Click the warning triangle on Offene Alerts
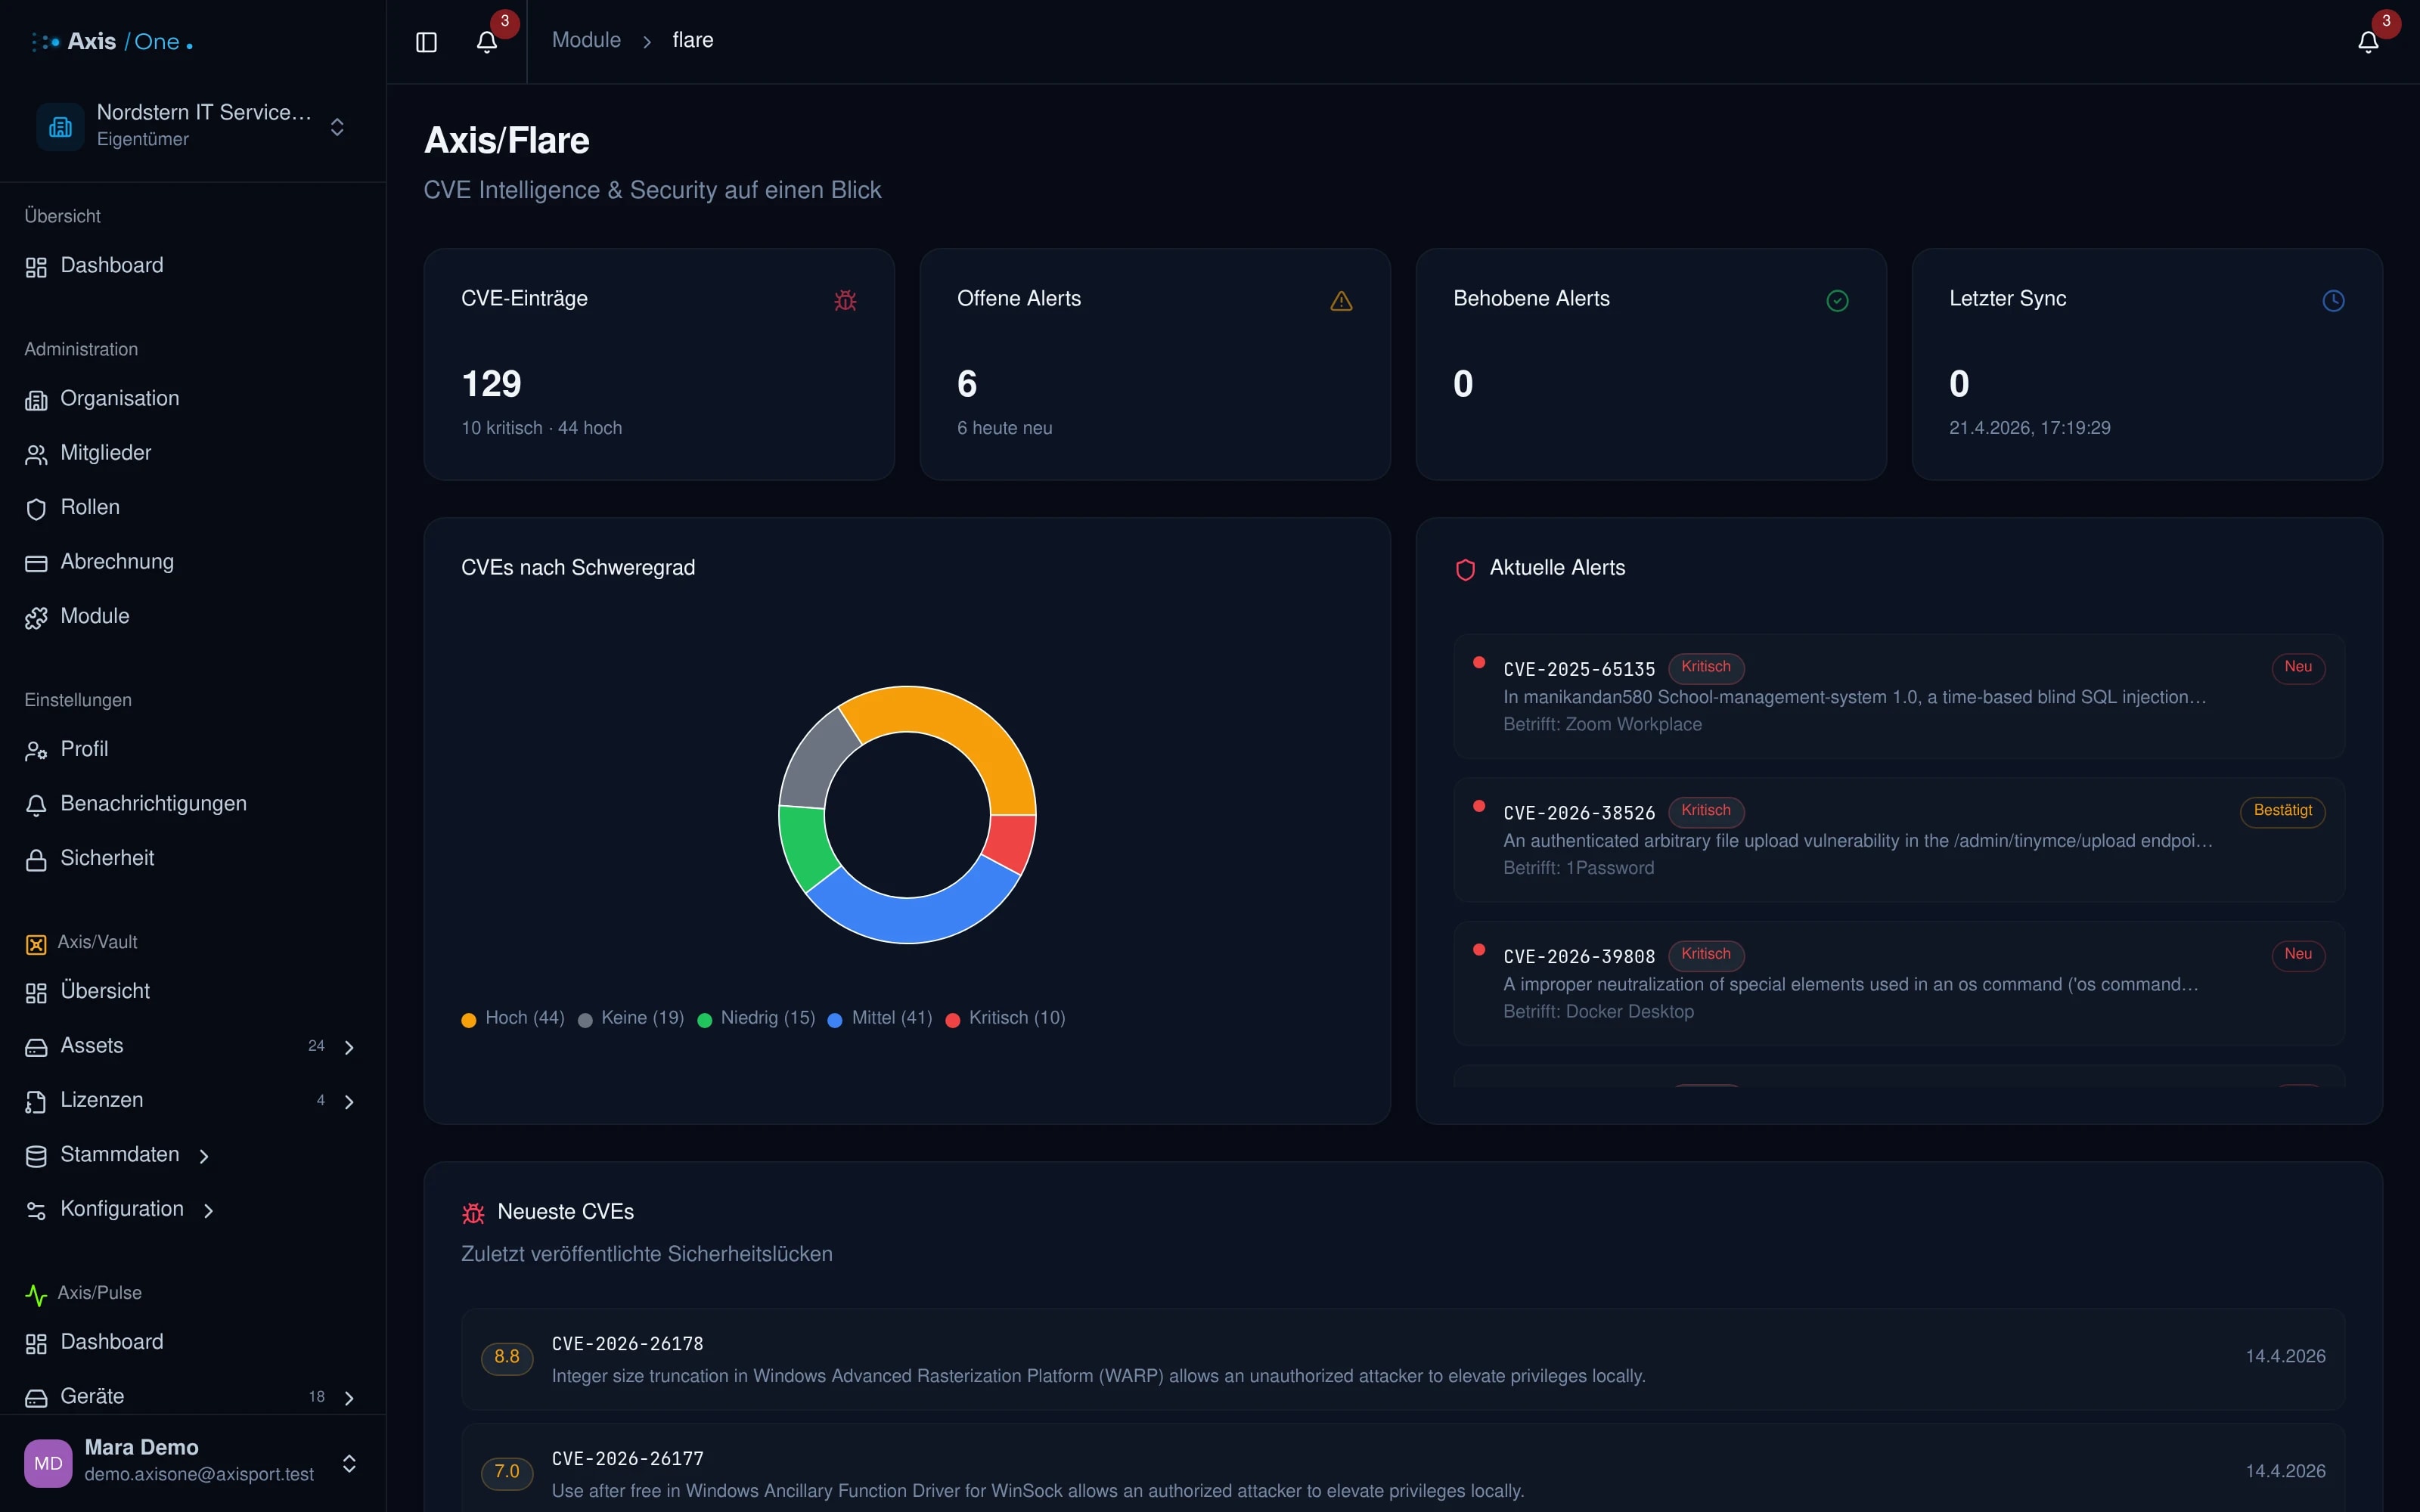Viewport: 2420px width, 1512px height. click(1341, 300)
